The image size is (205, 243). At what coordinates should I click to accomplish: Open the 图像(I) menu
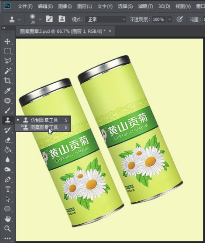coord(65,6)
